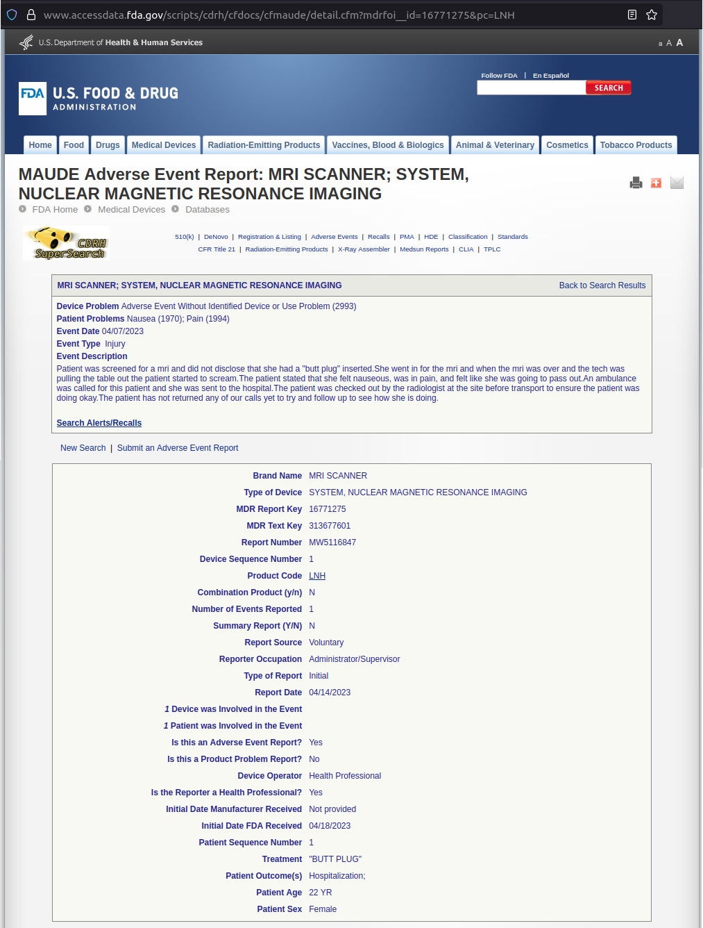Select medium font size 'A'
The image size is (703, 928).
(669, 43)
